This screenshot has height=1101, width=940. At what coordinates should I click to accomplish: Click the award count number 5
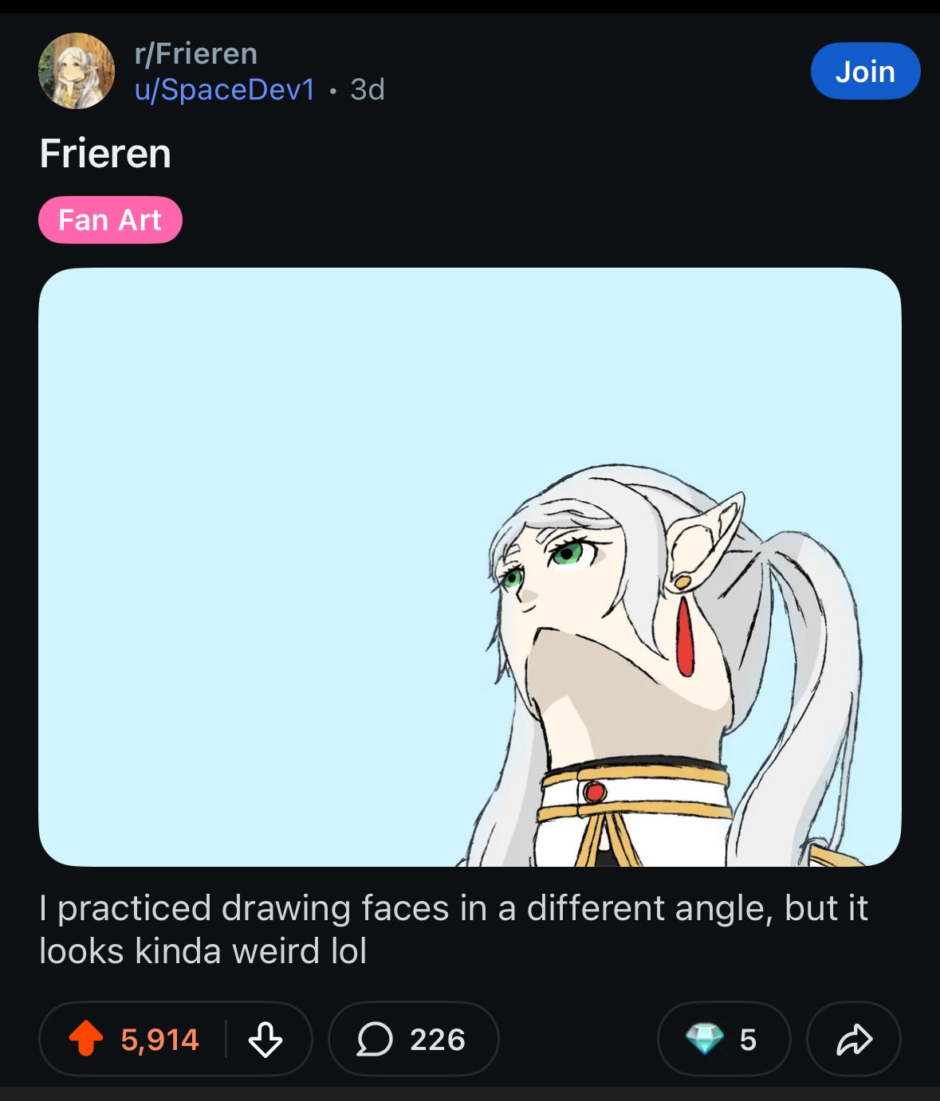pos(747,1039)
